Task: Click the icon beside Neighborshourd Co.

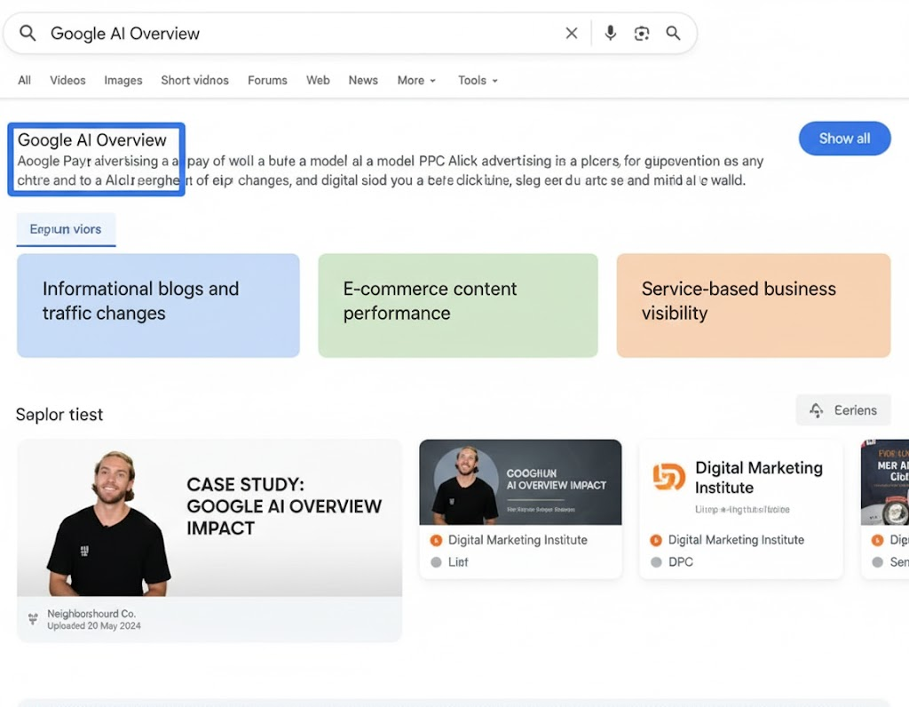Action: coord(33,619)
